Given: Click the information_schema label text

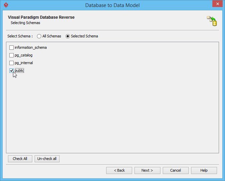Looking at the screenshot, I should (31, 47).
